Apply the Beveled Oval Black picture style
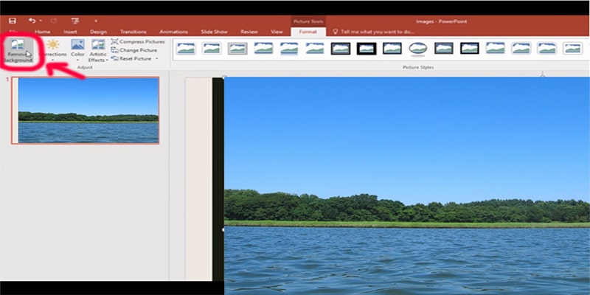 coord(418,49)
